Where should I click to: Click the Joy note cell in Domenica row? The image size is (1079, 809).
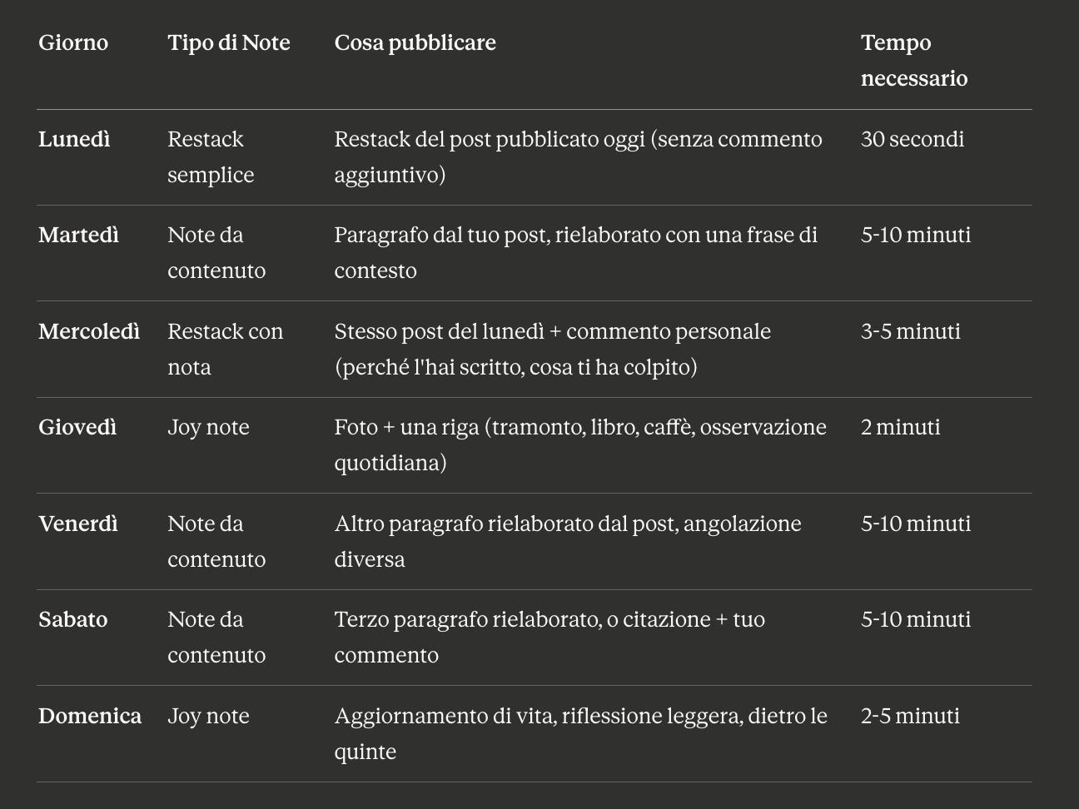tap(208, 716)
